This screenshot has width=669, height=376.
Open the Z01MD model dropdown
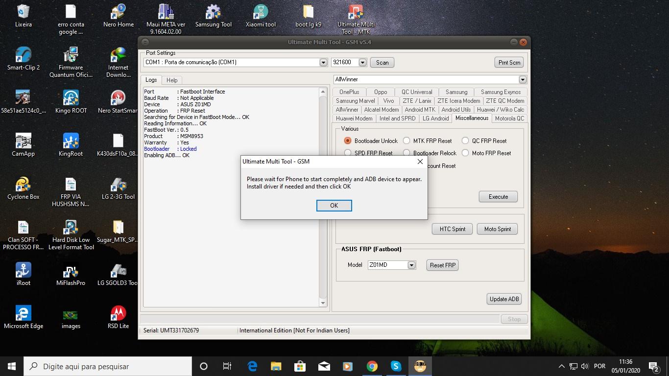pos(411,265)
